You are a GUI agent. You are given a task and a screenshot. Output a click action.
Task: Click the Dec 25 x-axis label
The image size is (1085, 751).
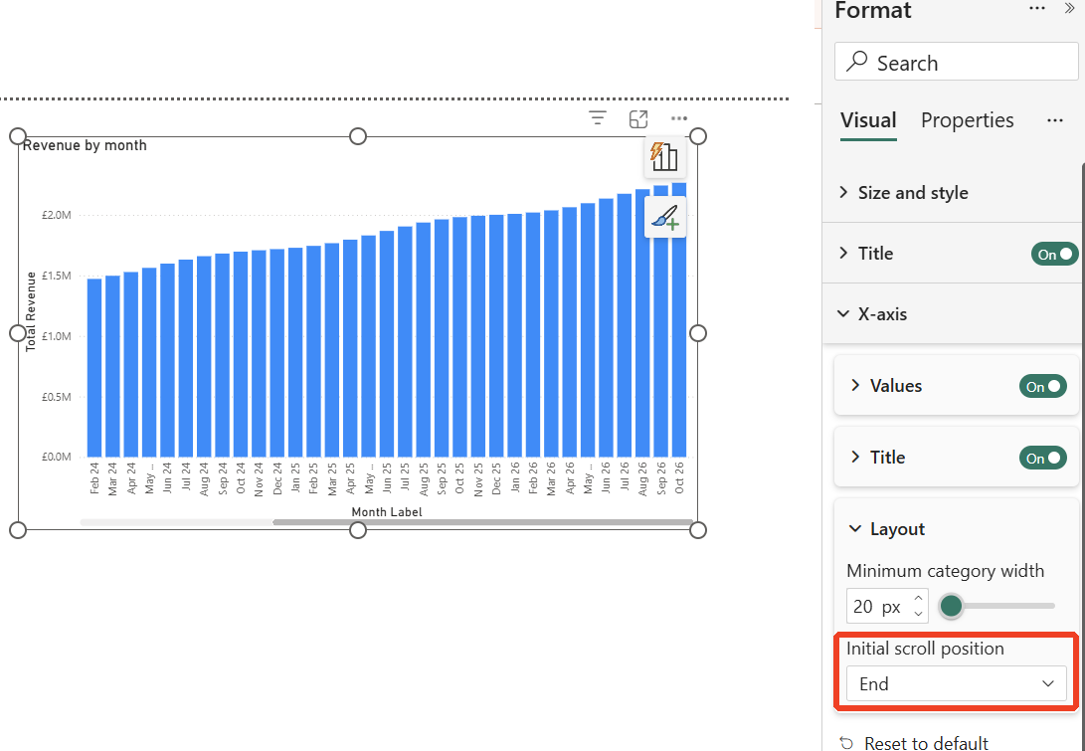(497, 477)
